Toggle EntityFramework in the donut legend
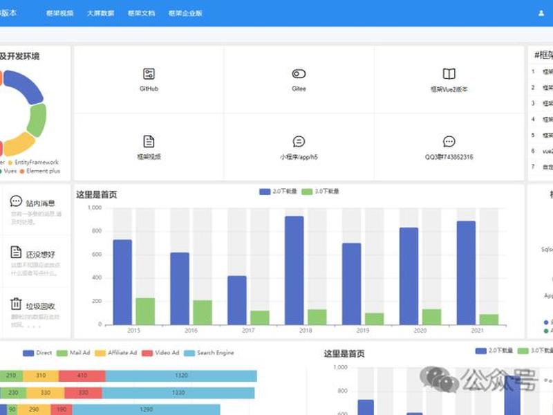The width and height of the screenshot is (553, 415). (33, 163)
